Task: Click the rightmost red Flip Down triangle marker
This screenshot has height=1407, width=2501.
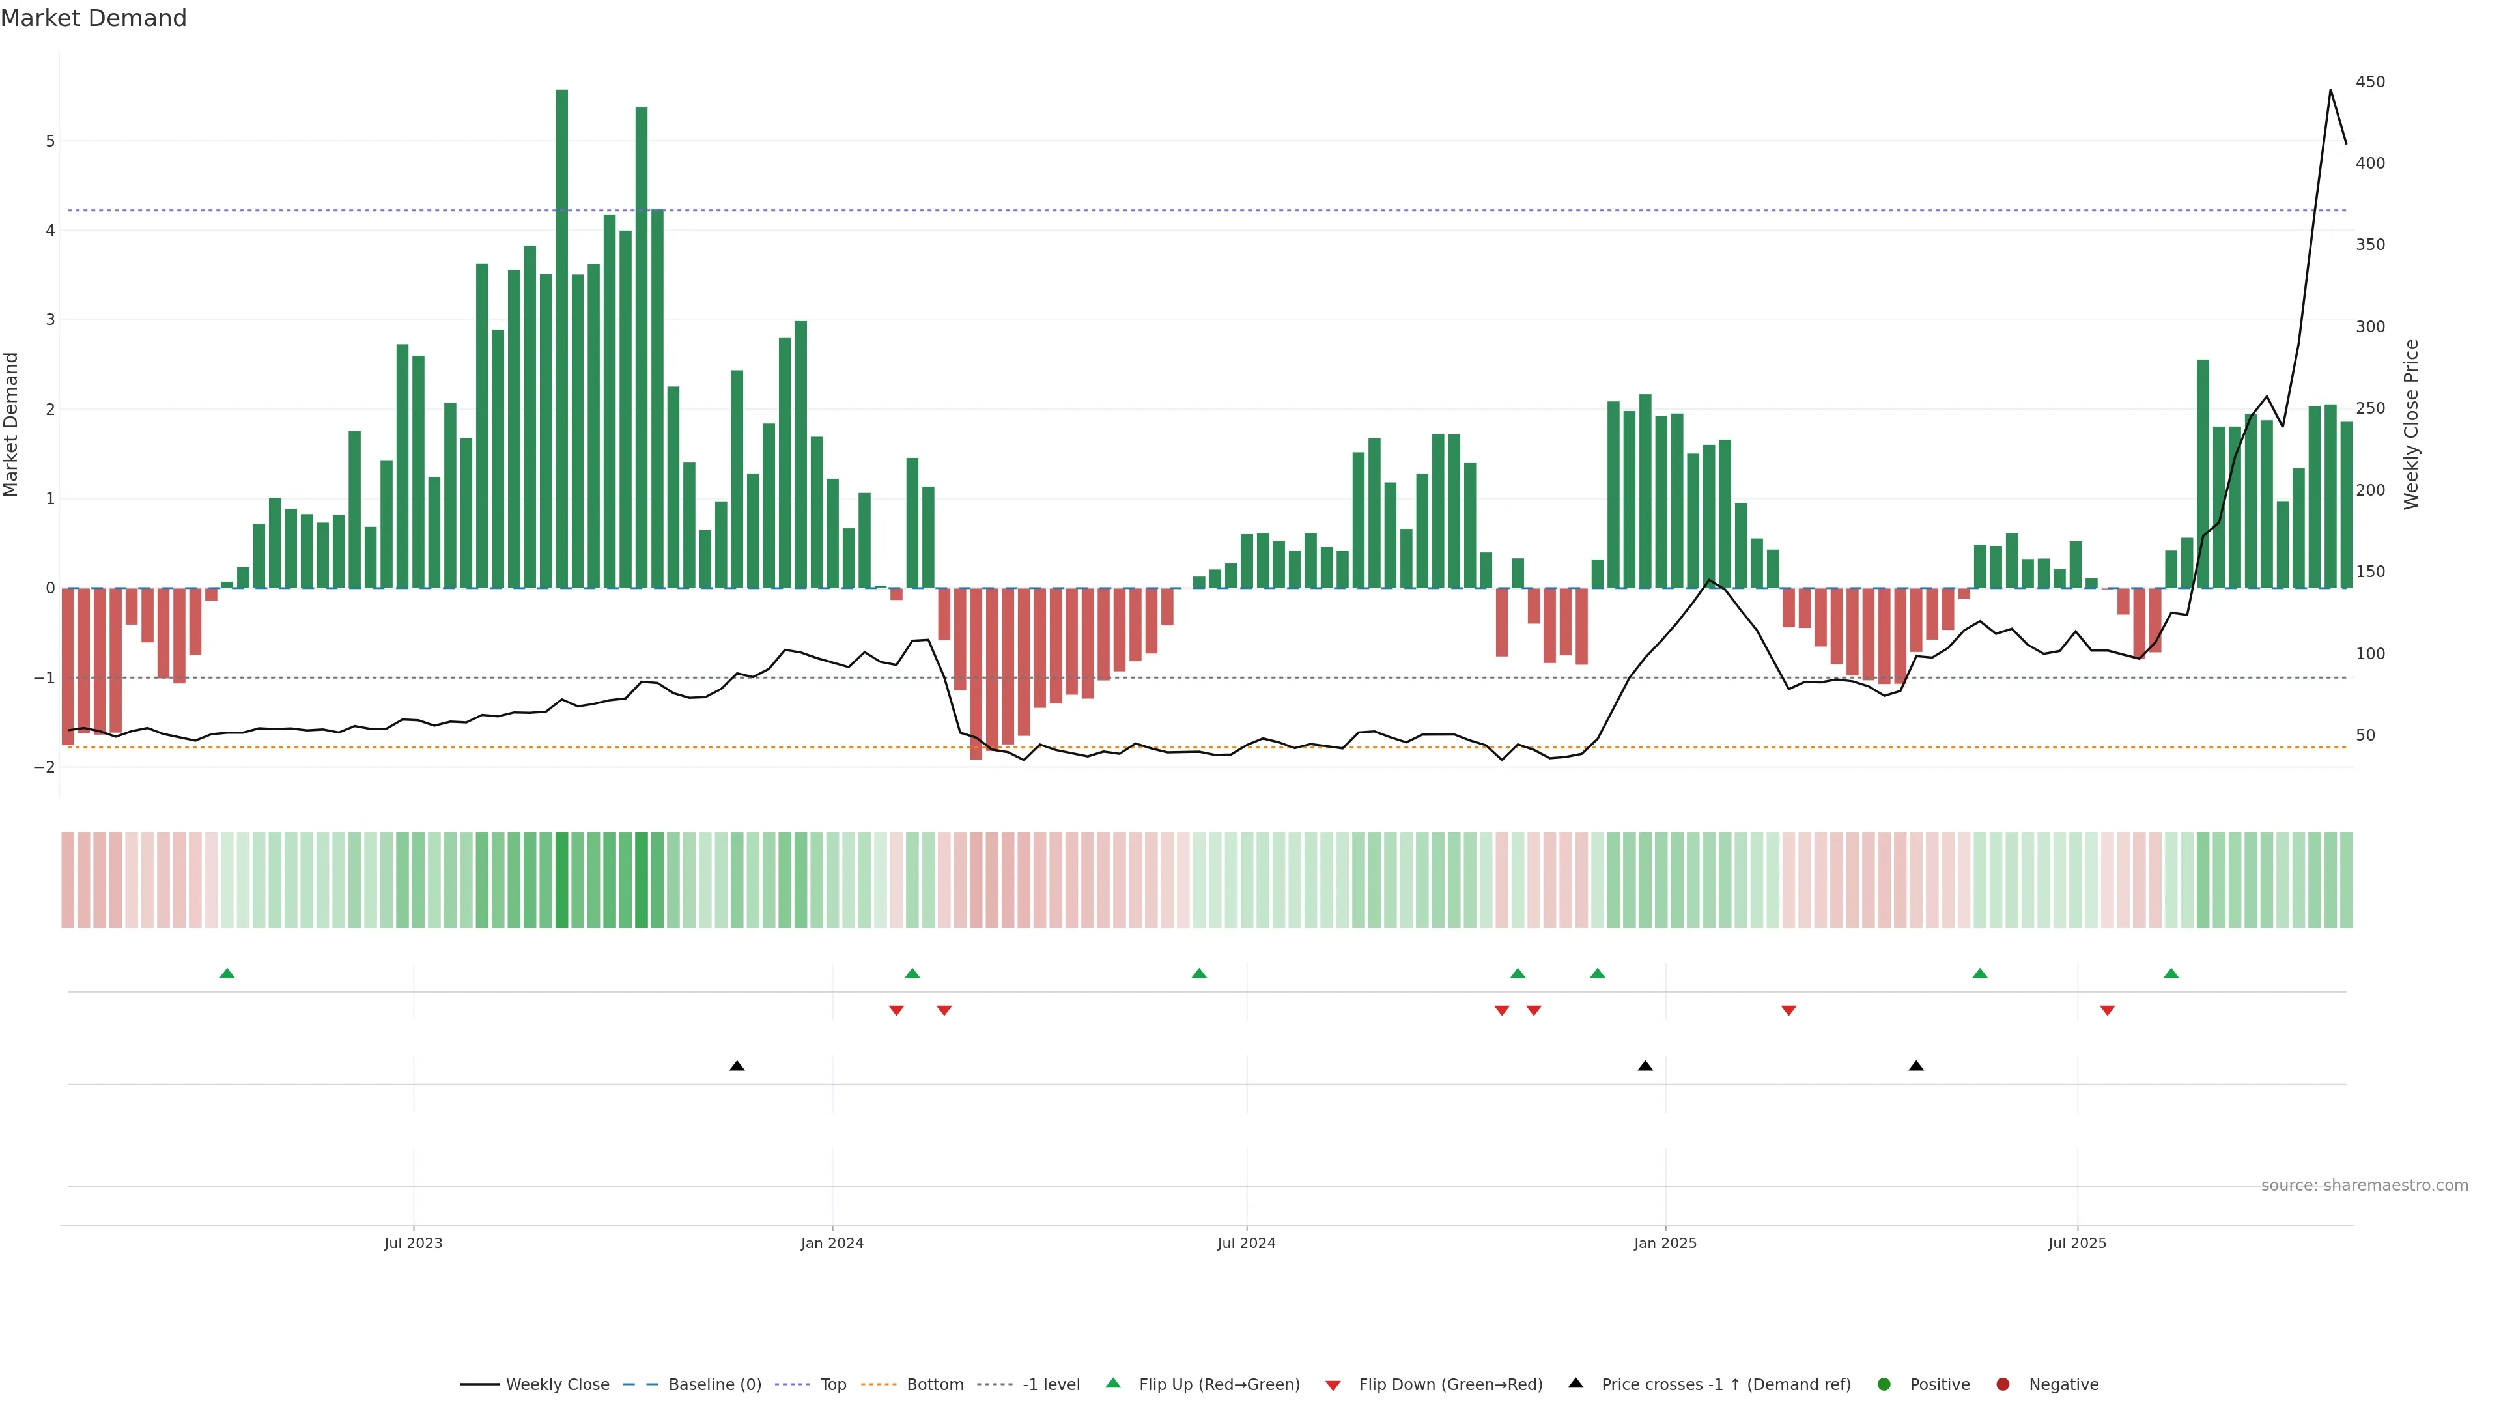Action: point(2107,1011)
